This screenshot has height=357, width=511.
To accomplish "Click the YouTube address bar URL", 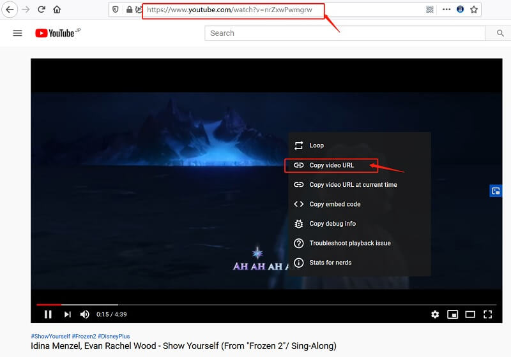I will [x=229, y=10].
